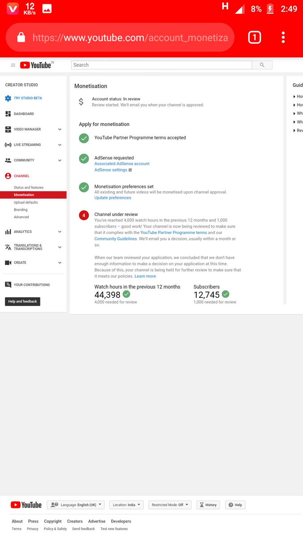303x540 pixels.
Task: Open the Dashboard menu item
Action: tap(24, 114)
